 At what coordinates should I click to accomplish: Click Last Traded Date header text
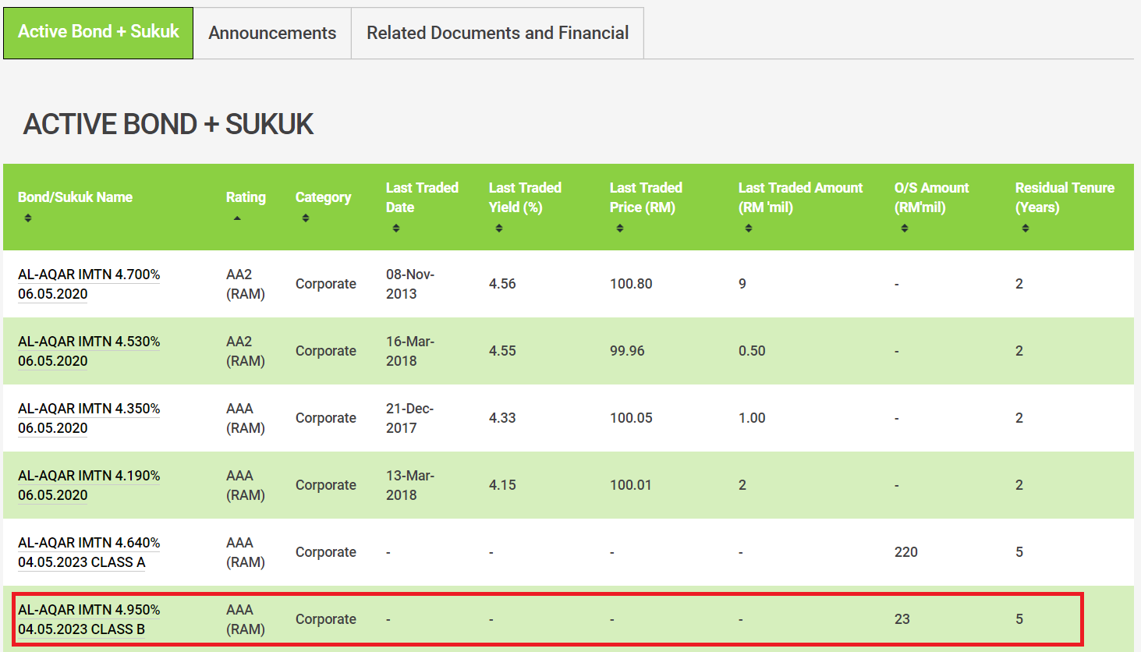422,197
